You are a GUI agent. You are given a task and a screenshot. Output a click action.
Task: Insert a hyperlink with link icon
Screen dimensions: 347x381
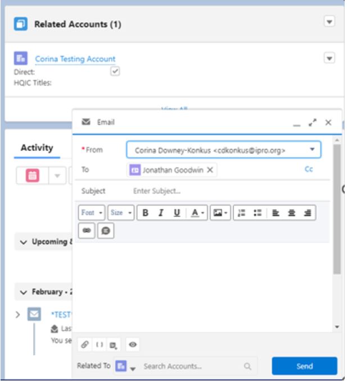[x=87, y=231]
